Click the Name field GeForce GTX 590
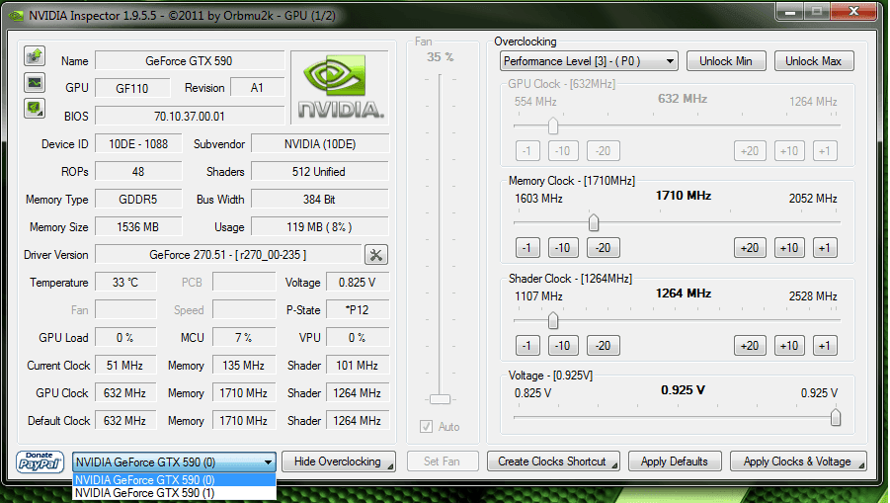The image size is (890, 503). point(190,60)
